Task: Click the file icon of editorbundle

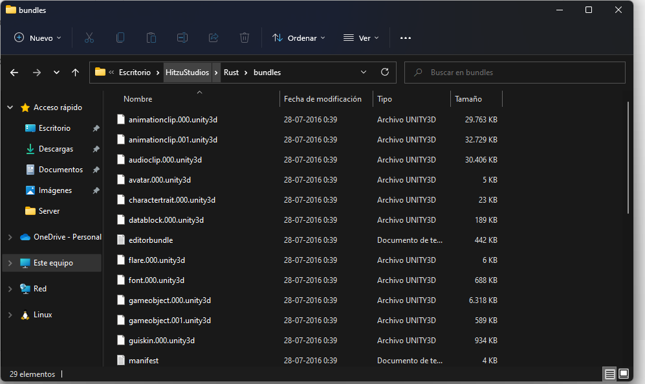Action: tap(121, 240)
